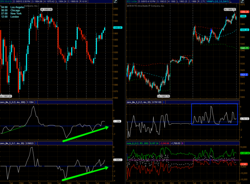The image size is (250, 184).
Task: Click the L: 1963.25 low value
Action: click(x=183, y=2)
